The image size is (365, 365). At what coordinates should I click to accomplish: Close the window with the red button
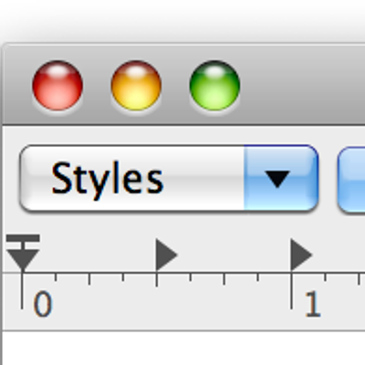coord(57,86)
